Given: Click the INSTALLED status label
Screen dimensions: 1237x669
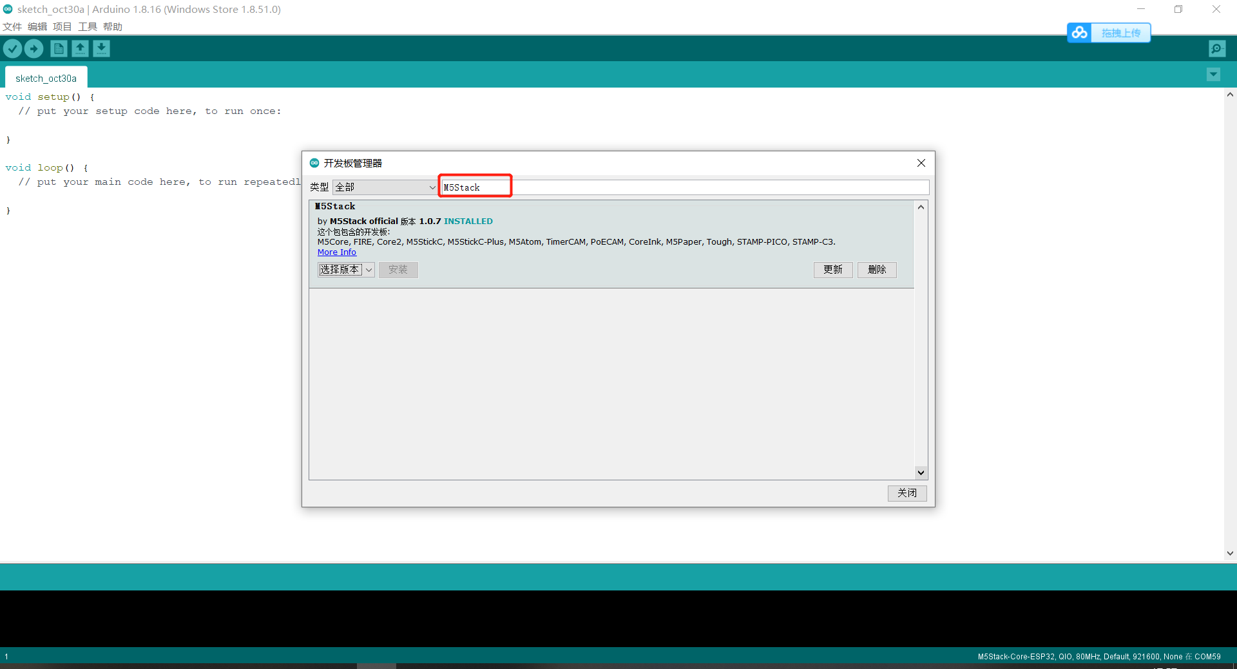Looking at the screenshot, I should pyautogui.click(x=468, y=221).
